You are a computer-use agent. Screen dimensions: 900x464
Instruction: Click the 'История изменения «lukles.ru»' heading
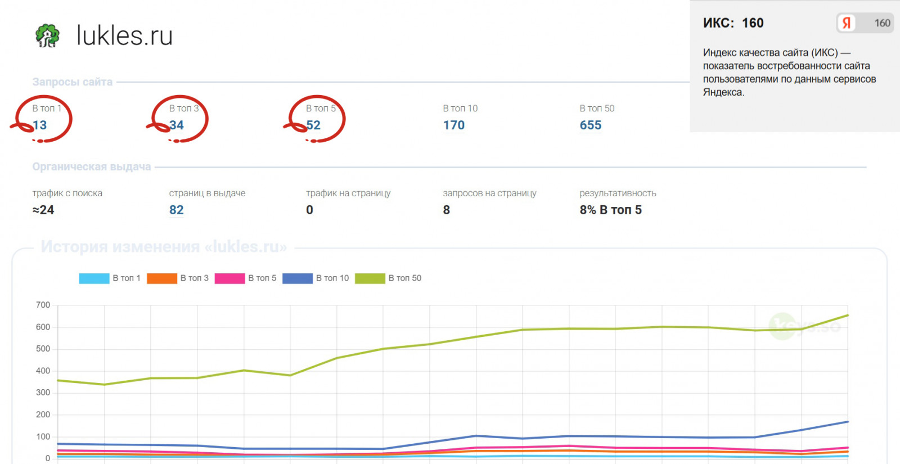click(x=164, y=246)
